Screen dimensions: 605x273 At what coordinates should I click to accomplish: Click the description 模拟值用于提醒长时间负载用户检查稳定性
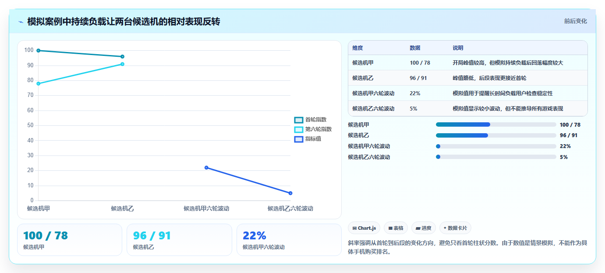[x=502, y=93]
